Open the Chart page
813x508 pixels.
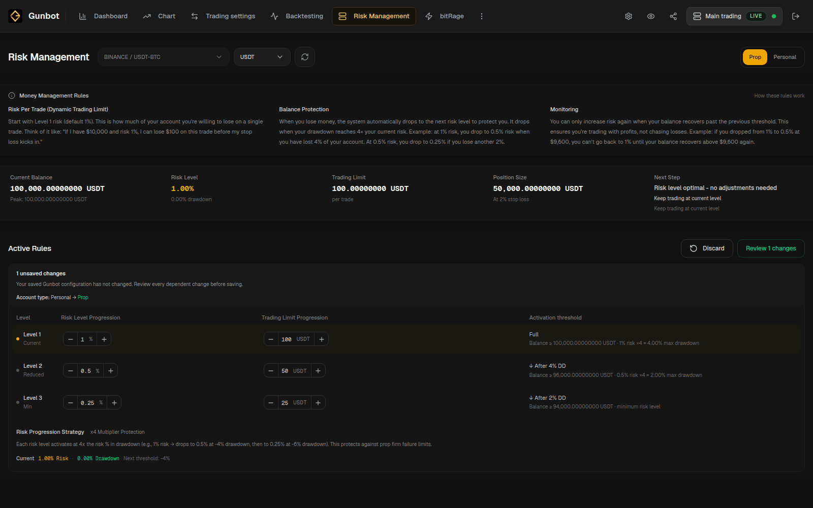[159, 16]
